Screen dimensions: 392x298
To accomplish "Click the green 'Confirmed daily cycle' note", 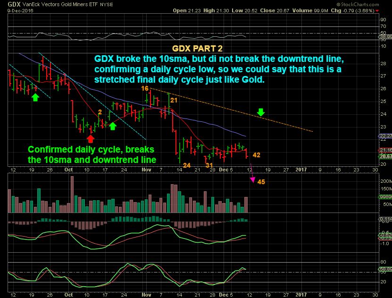I will pos(92,154).
